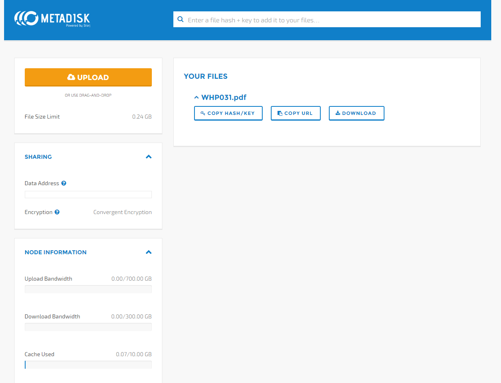Click the Metadisk logo
Viewport: 501px width, 383px height.
[52, 19]
